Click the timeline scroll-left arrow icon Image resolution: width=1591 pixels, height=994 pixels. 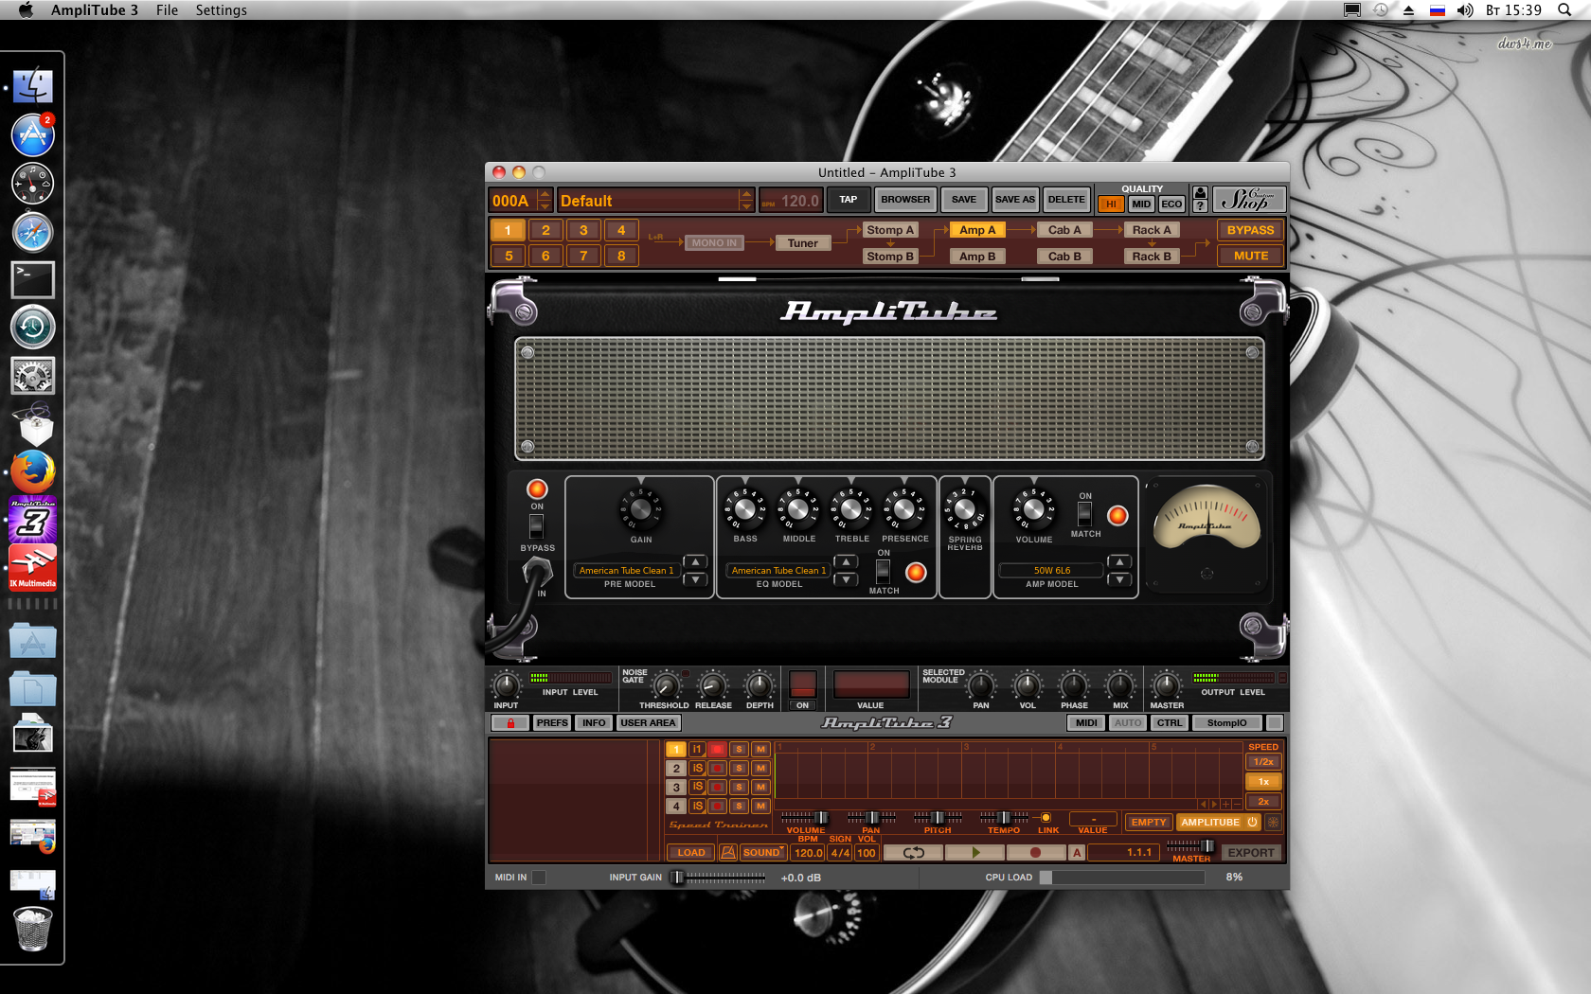(x=1203, y=804)
